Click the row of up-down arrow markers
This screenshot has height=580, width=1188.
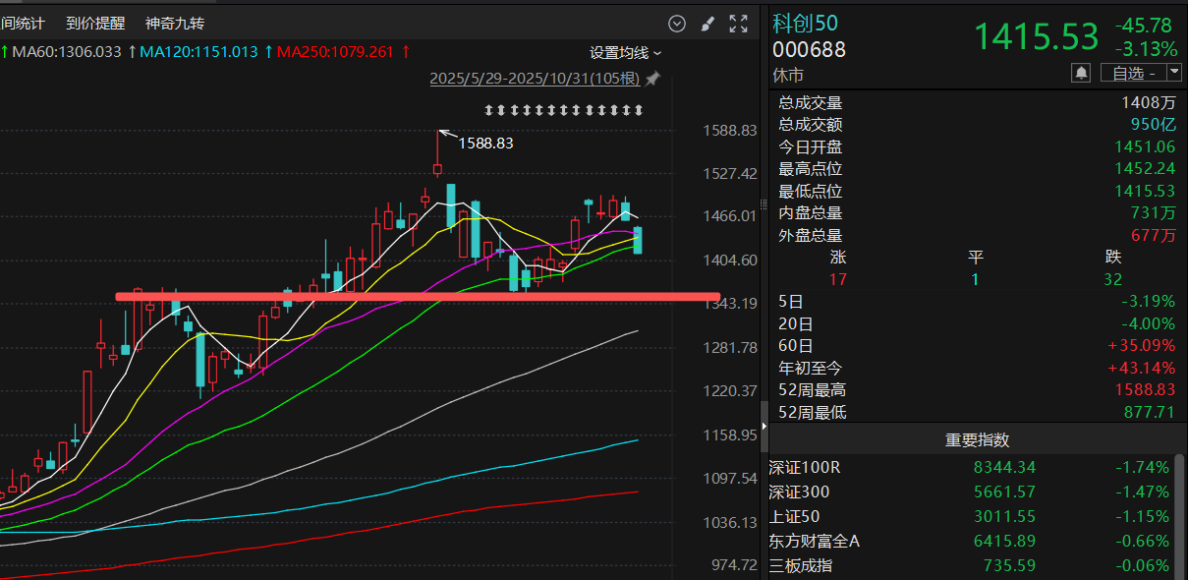563,109
